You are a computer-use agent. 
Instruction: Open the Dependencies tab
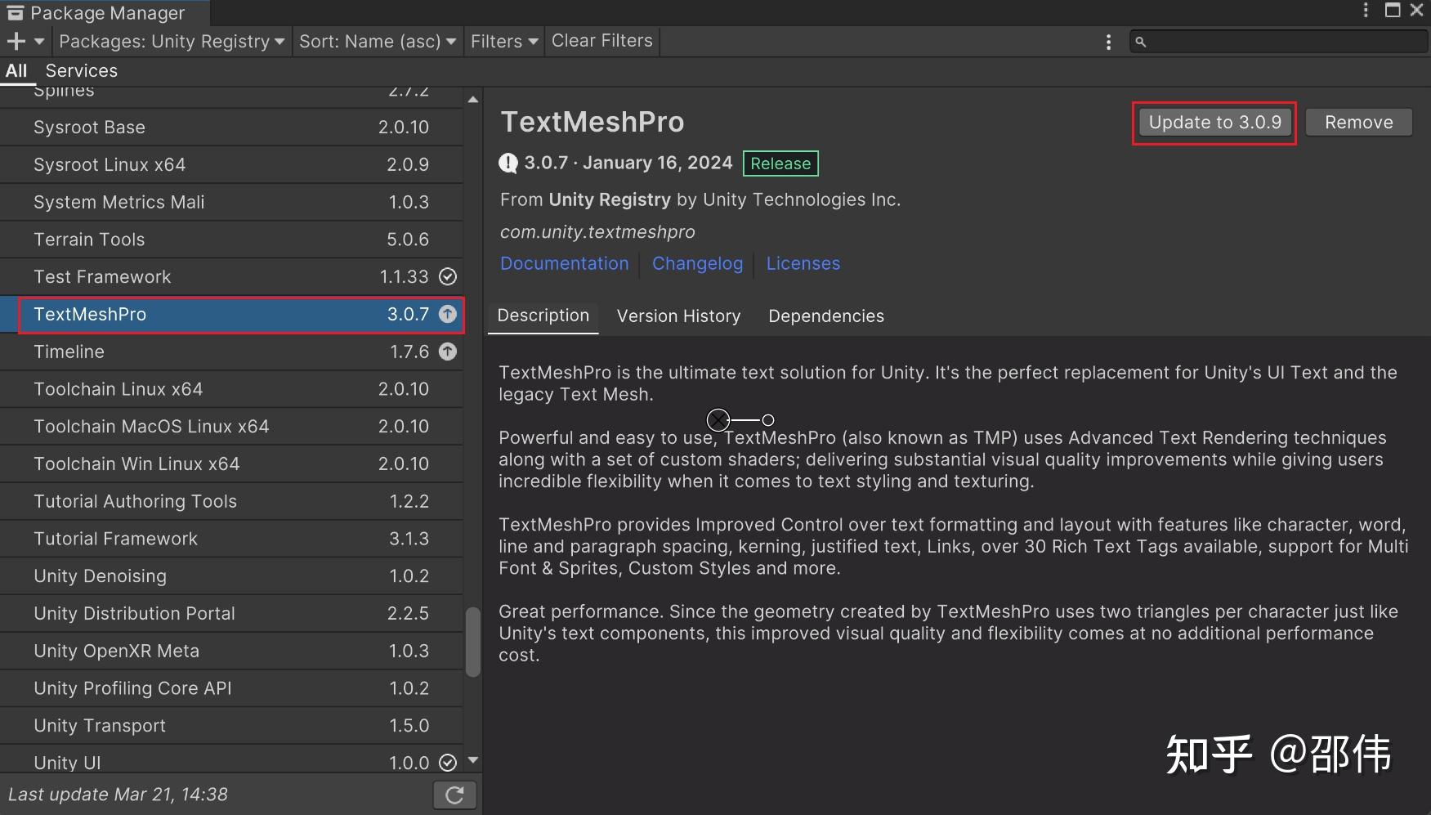point(825,316)
